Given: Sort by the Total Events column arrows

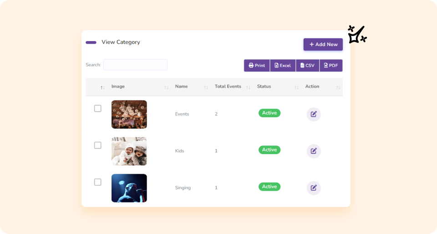Looking at the screenshot, I should pos(248,87).
